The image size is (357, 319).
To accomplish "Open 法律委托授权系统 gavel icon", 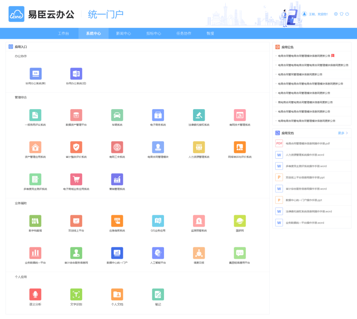I will [199, 115].
